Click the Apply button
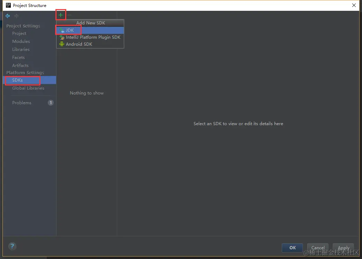This screenshot has height=259, width=362. [343, 248]
